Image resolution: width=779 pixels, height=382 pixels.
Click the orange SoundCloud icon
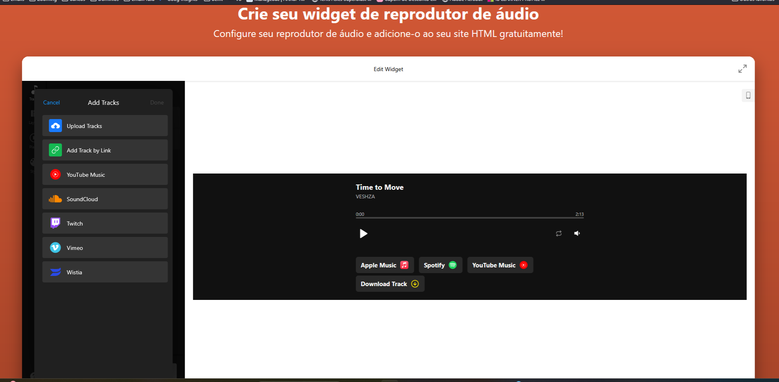click(55, 199)
